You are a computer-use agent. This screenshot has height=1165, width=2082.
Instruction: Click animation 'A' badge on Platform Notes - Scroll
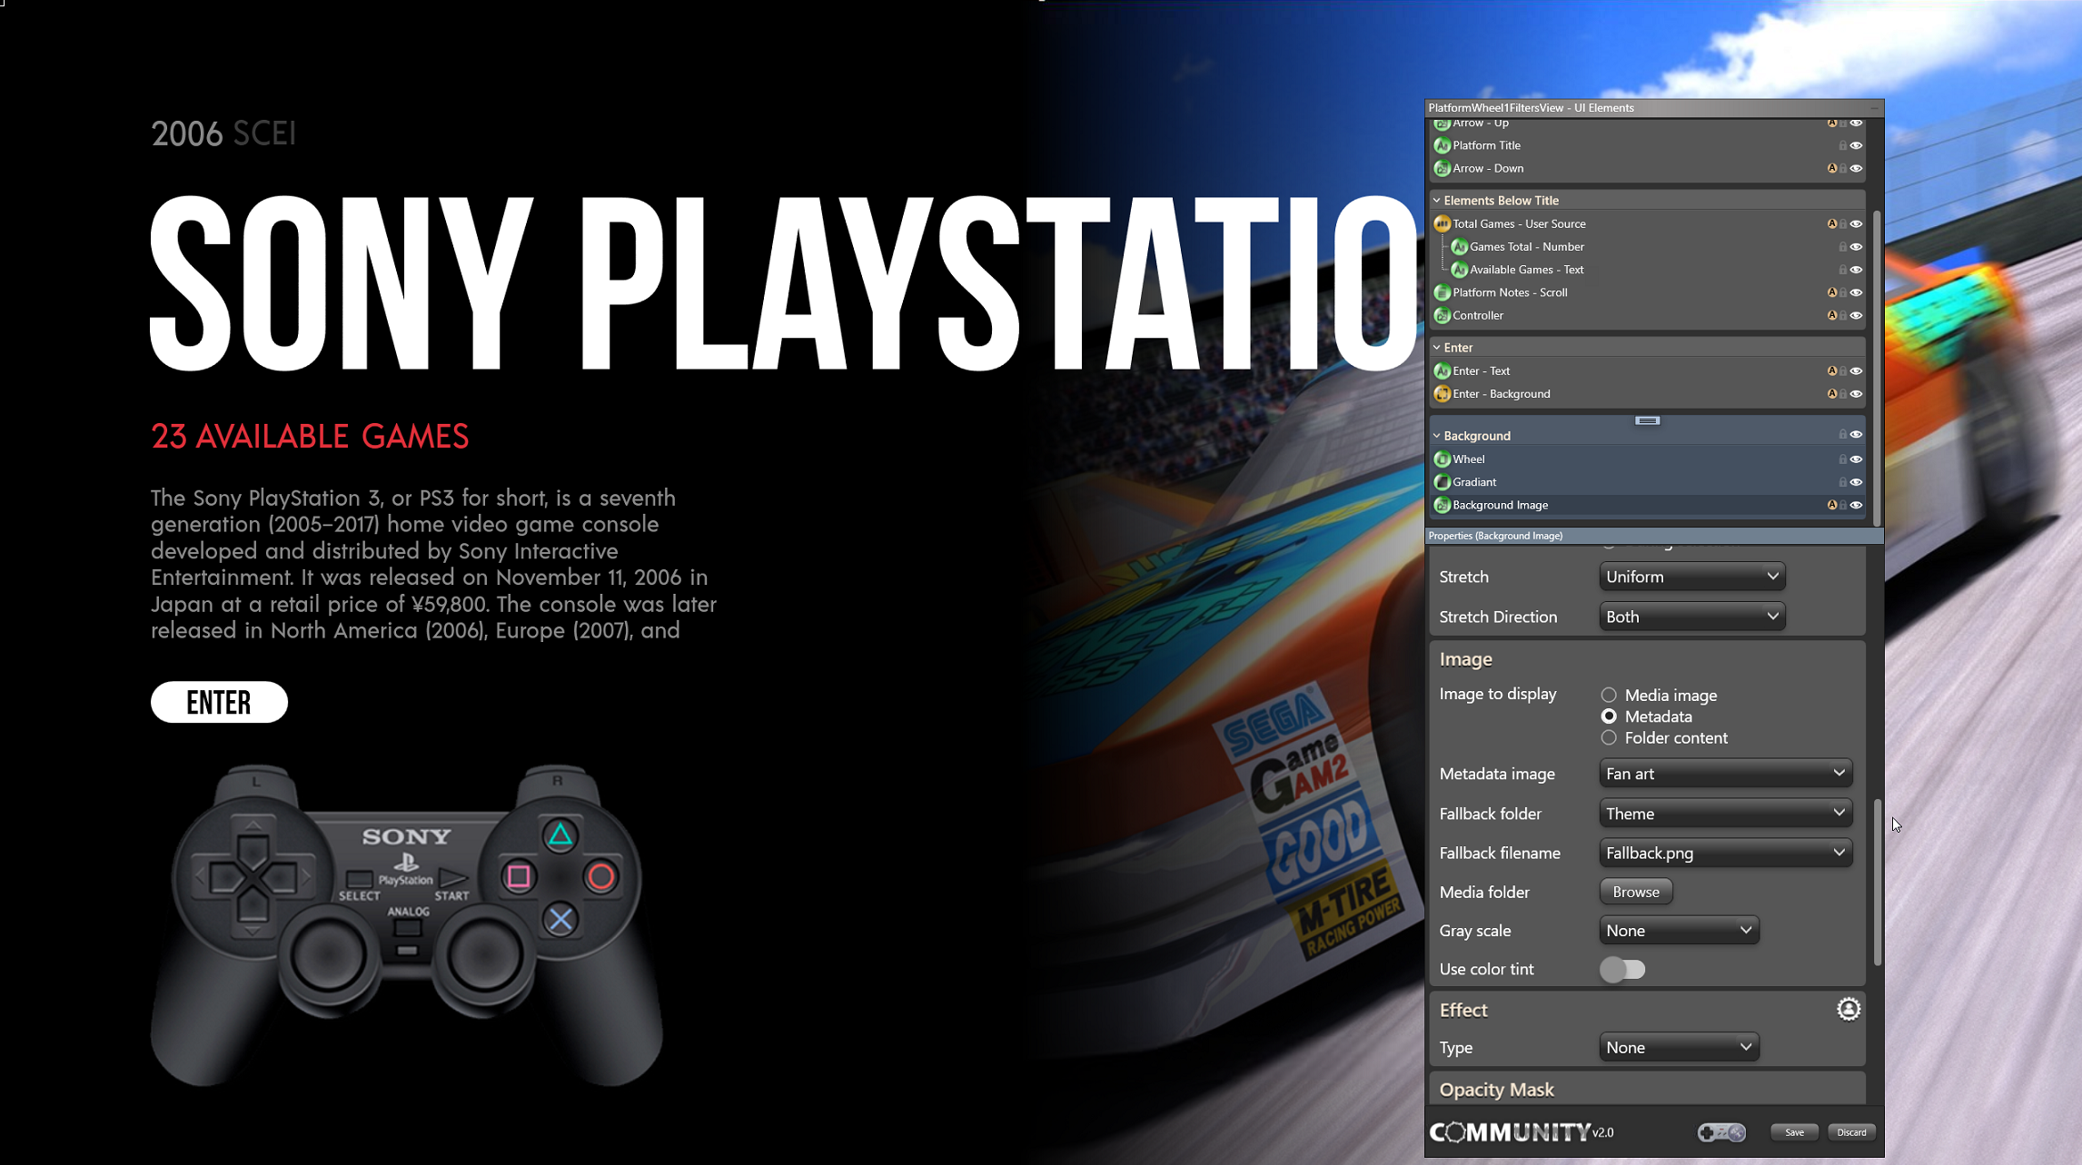click(1831, 292)
